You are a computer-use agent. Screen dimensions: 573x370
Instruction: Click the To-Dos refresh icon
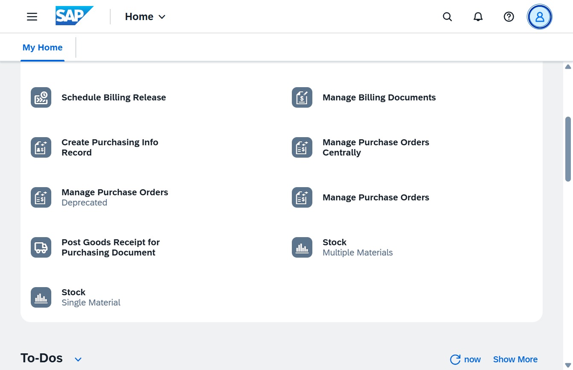click(455, 359)
